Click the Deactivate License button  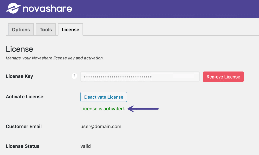pos(104,97)
